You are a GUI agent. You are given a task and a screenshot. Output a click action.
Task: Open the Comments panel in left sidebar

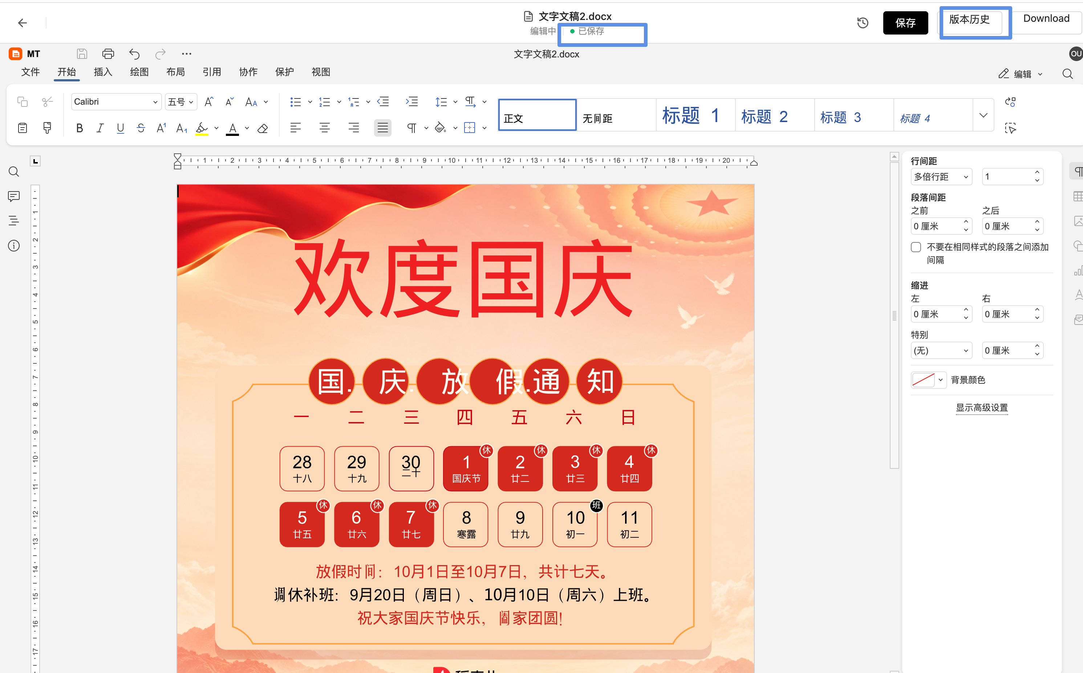[x=14, y=196]
